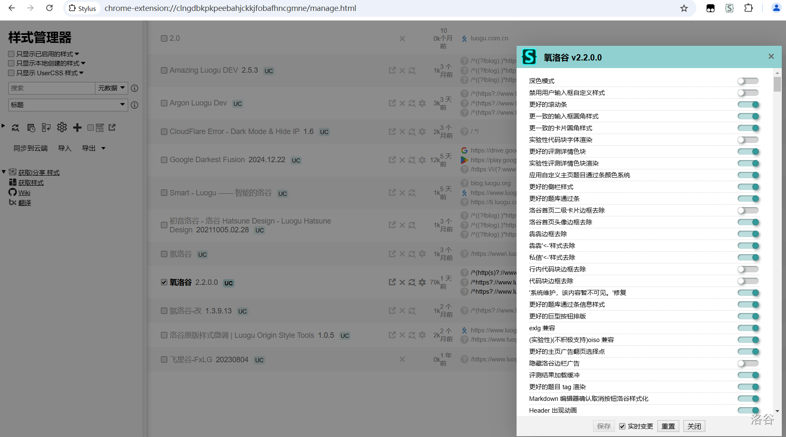Click config gear icon for 氧洛谷 2.2.0.0
Image resolution: width=786 pixels, height=437 pixels.
point(422,282)
